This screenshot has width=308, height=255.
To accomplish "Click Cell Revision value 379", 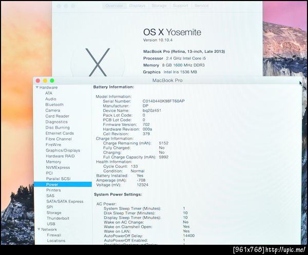I will (146, 134).
